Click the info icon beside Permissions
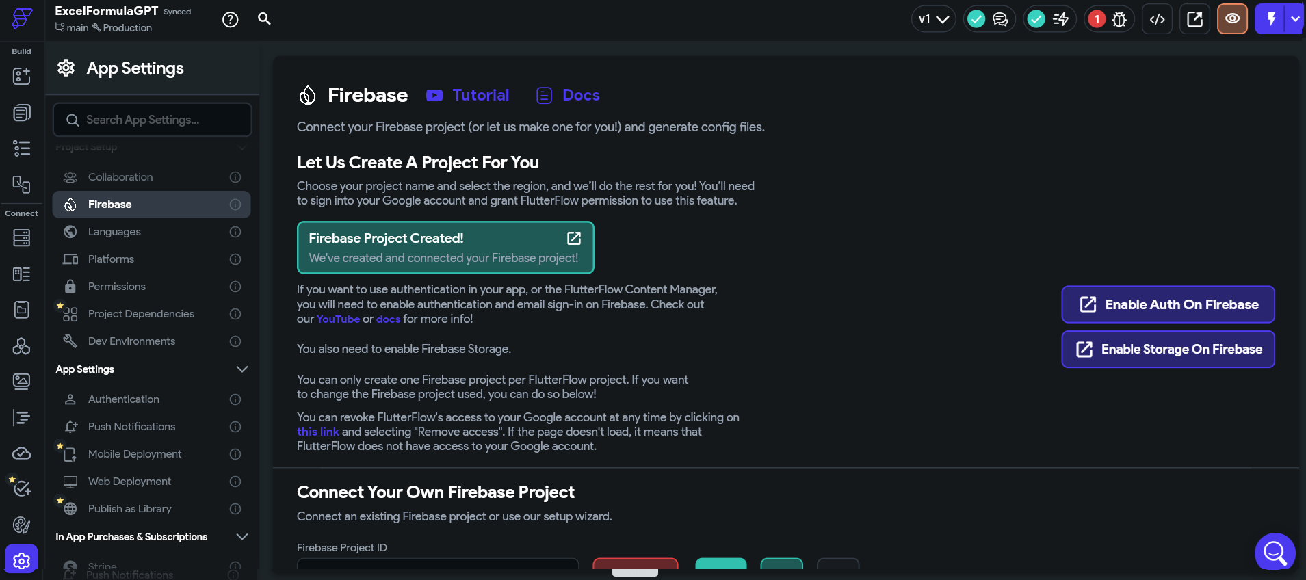Image resolution: width=1306 pixels, height=580 pixels. (235, 287)
